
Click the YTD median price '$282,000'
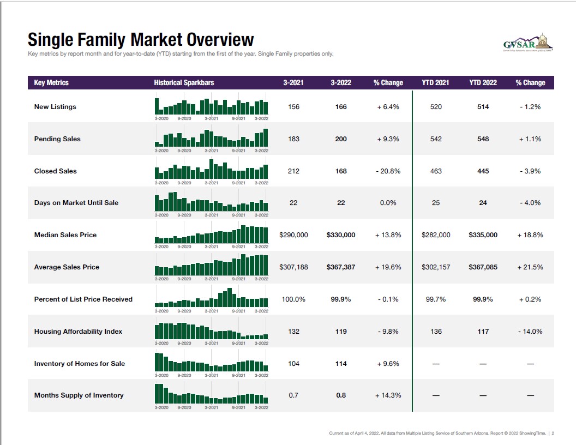[436, 235]
